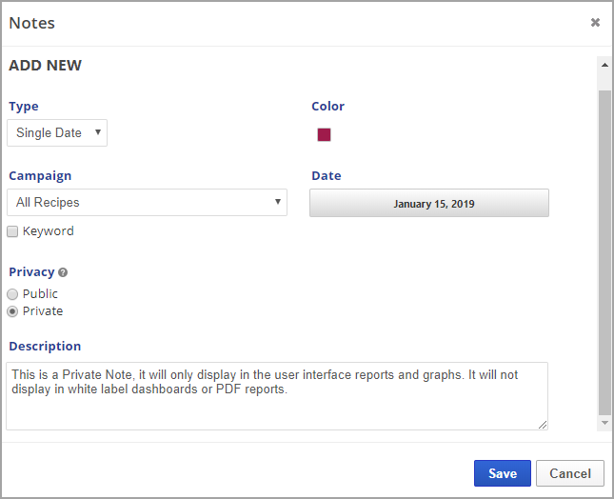The width and height of the screenshot is (614, 499).
Task: Select the Public privacy option
Action: (x=12, y=294)
